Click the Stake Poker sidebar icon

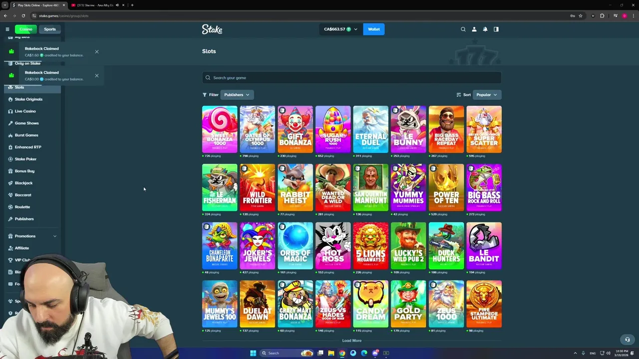10,159
